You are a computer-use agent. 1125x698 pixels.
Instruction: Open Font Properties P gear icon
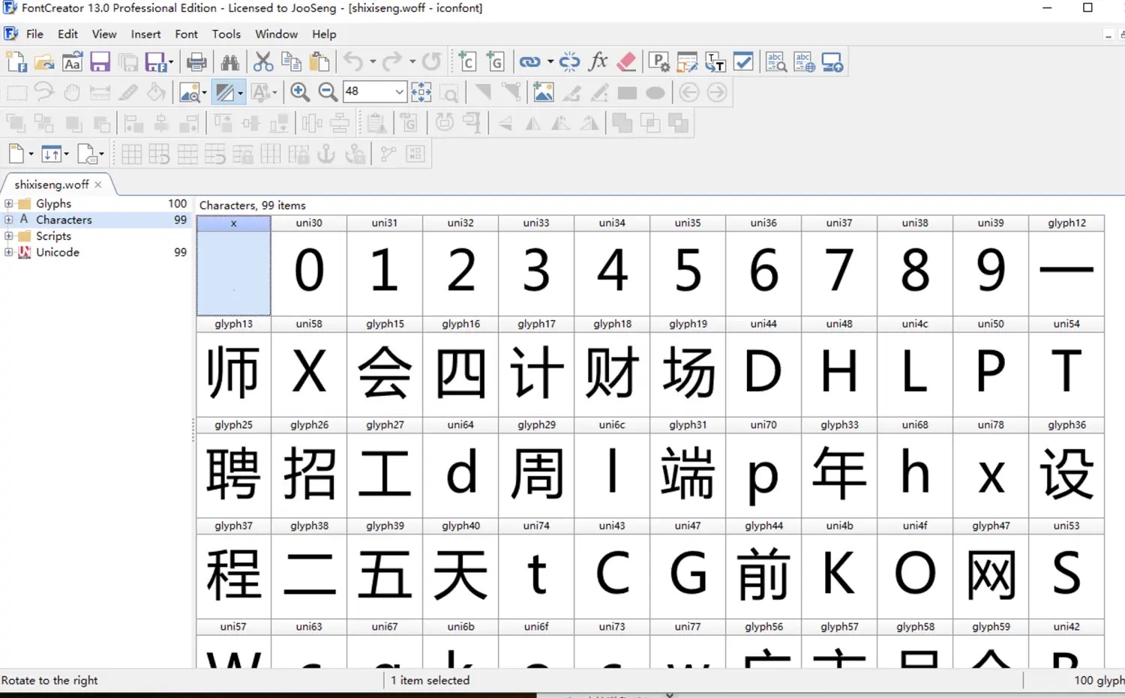658,62
